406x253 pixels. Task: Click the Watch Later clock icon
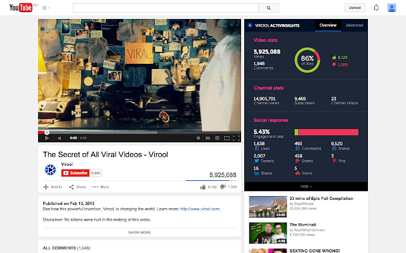point(199,138)
